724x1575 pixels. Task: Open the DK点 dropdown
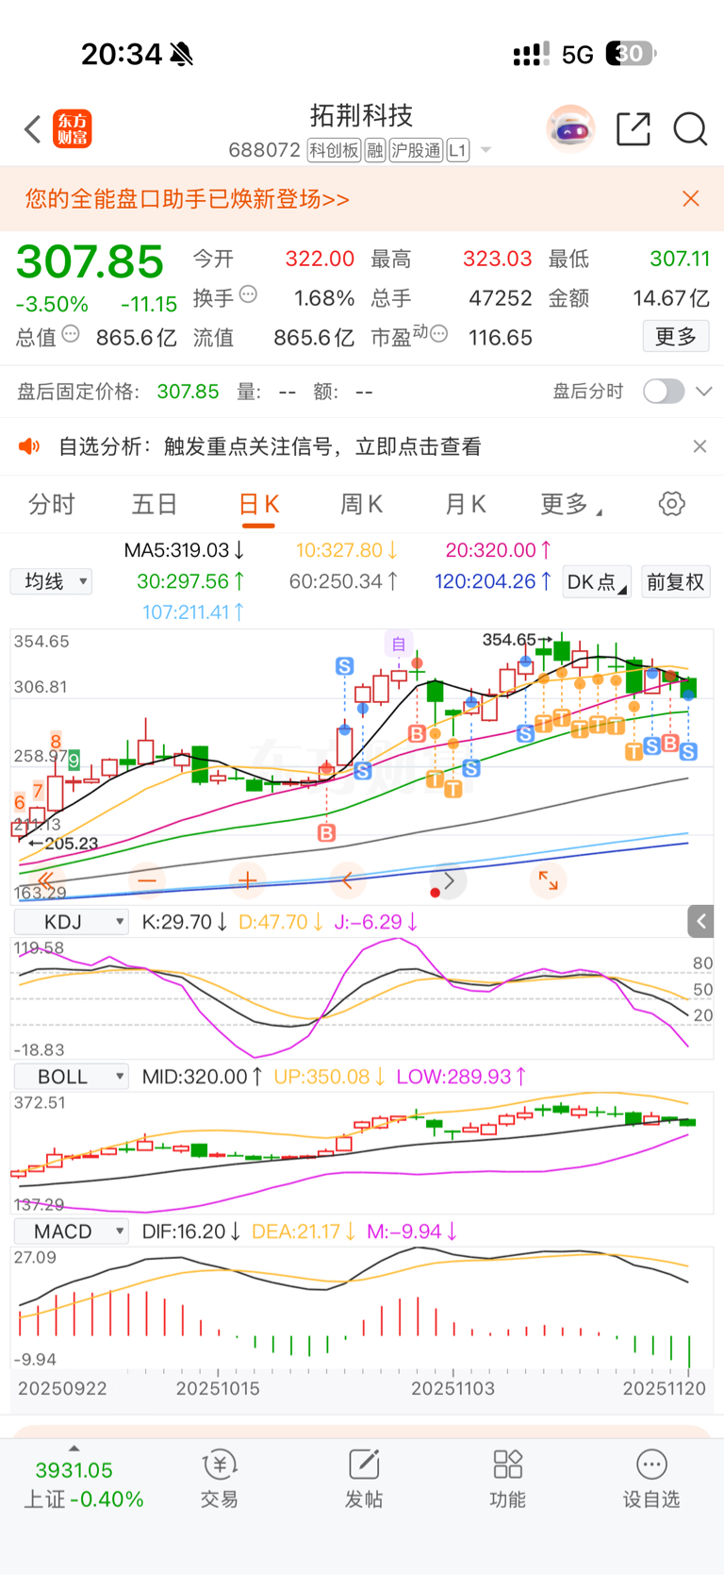click(597, 582)
